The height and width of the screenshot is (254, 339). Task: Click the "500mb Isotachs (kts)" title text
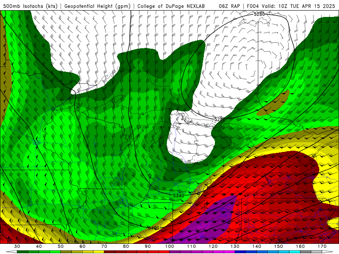coord(31,6)
